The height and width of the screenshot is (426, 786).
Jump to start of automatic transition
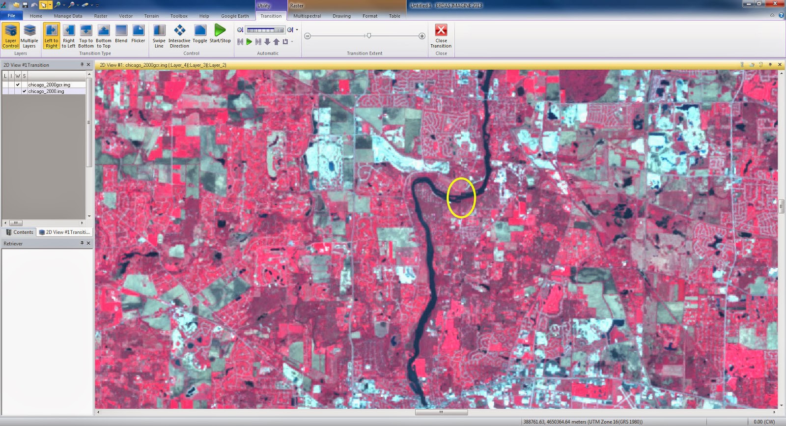[x=240, y=42]
